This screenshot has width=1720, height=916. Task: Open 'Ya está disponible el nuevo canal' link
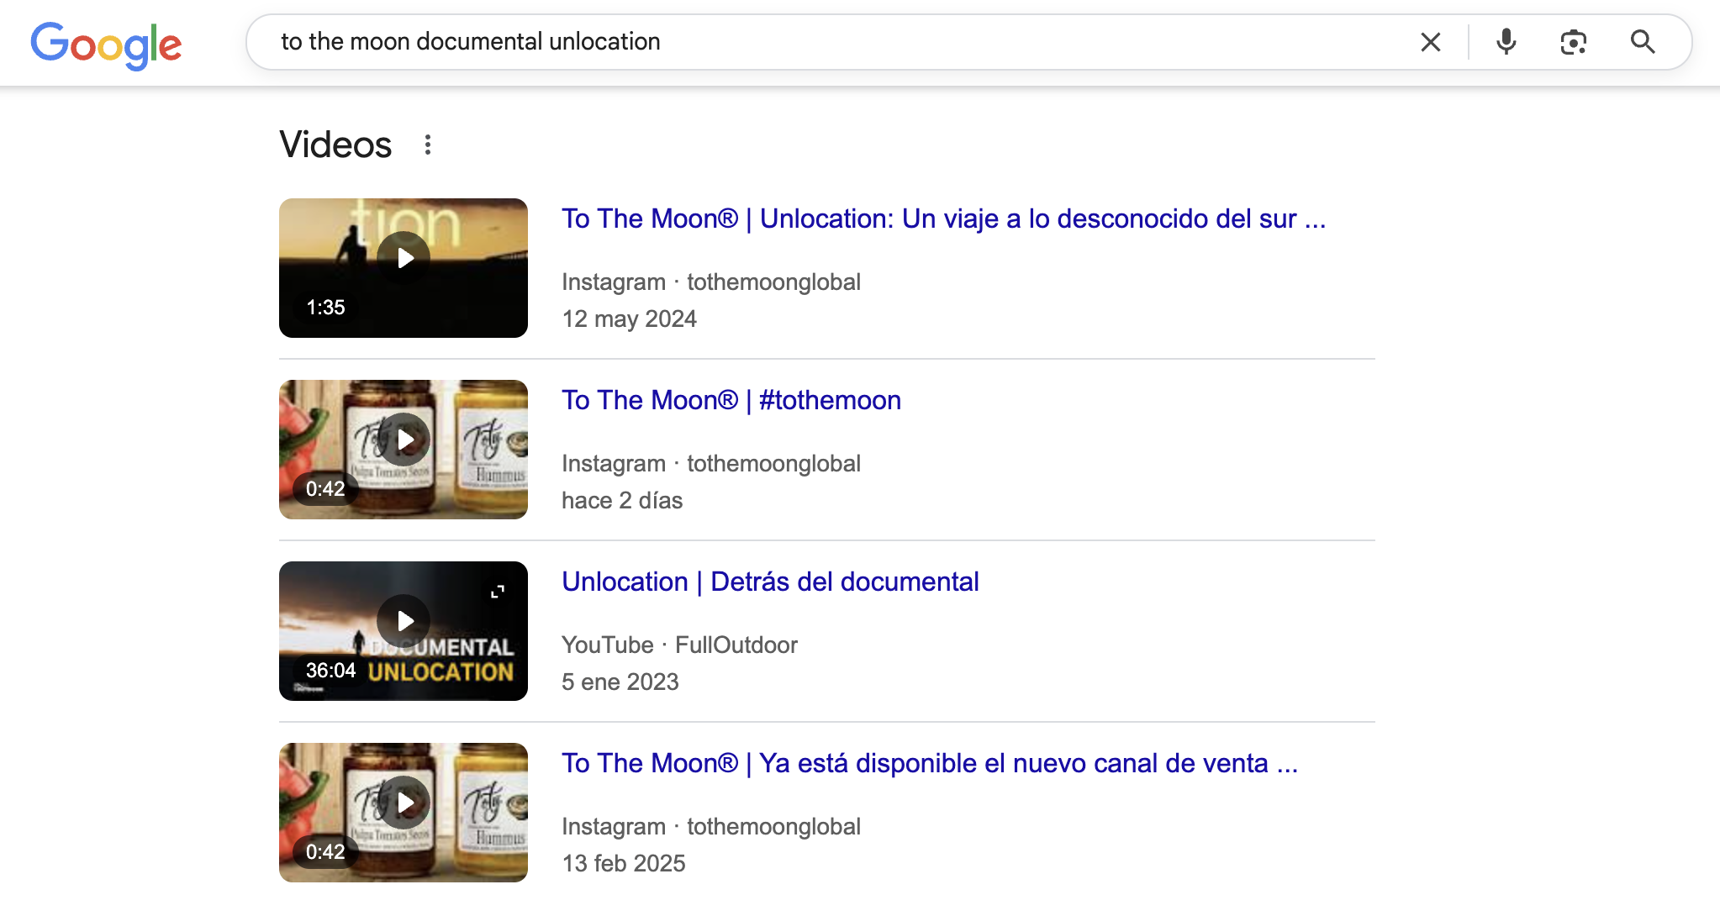929,763
